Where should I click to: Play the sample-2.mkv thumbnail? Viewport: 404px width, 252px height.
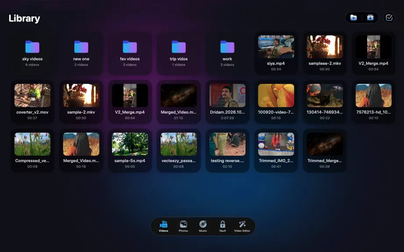pos(81,95)
